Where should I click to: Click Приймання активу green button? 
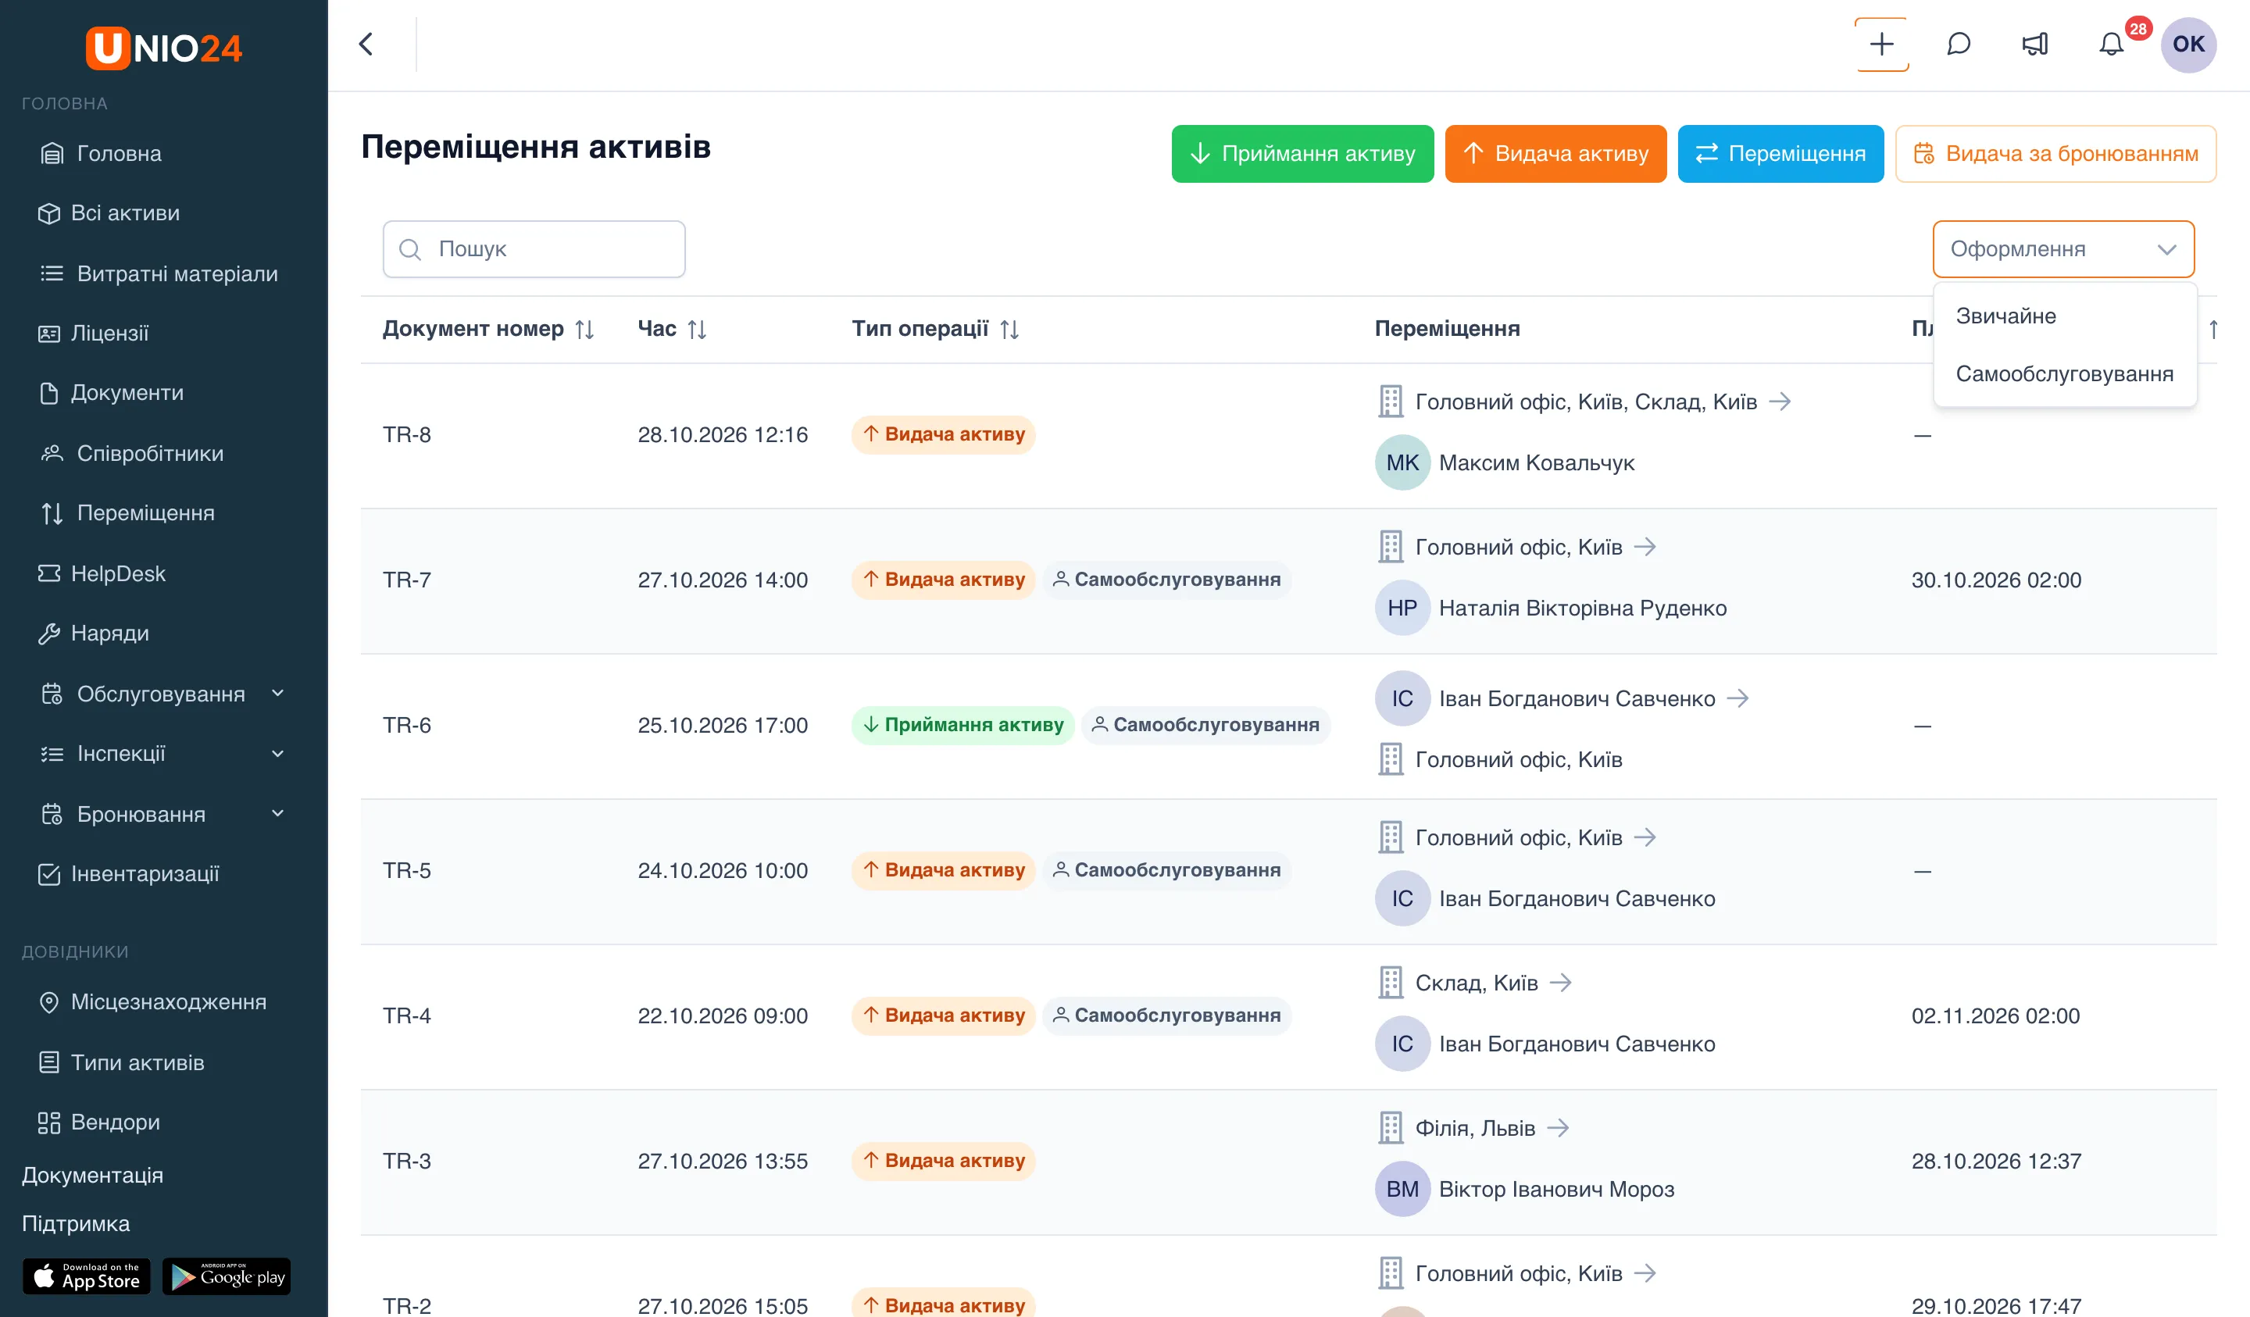coord(1302,154)
